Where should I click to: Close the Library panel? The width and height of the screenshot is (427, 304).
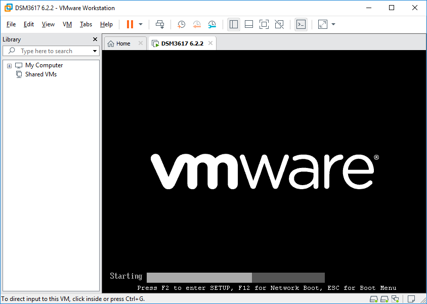coord(95,39)
